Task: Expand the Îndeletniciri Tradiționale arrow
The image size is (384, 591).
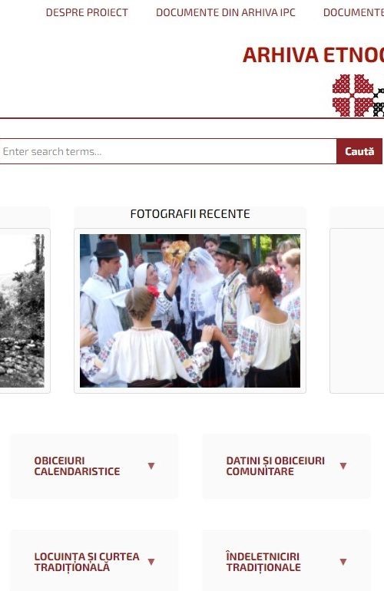Action: click(x=343, y=562)
